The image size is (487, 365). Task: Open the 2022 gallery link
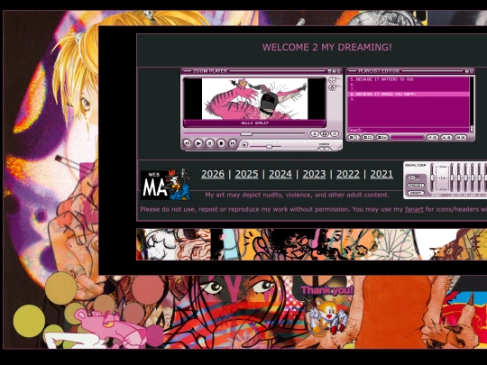(348, 174)
